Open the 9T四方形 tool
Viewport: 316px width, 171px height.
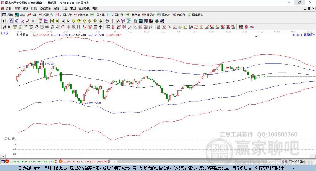pyautogui.click(x=115, y=15)
